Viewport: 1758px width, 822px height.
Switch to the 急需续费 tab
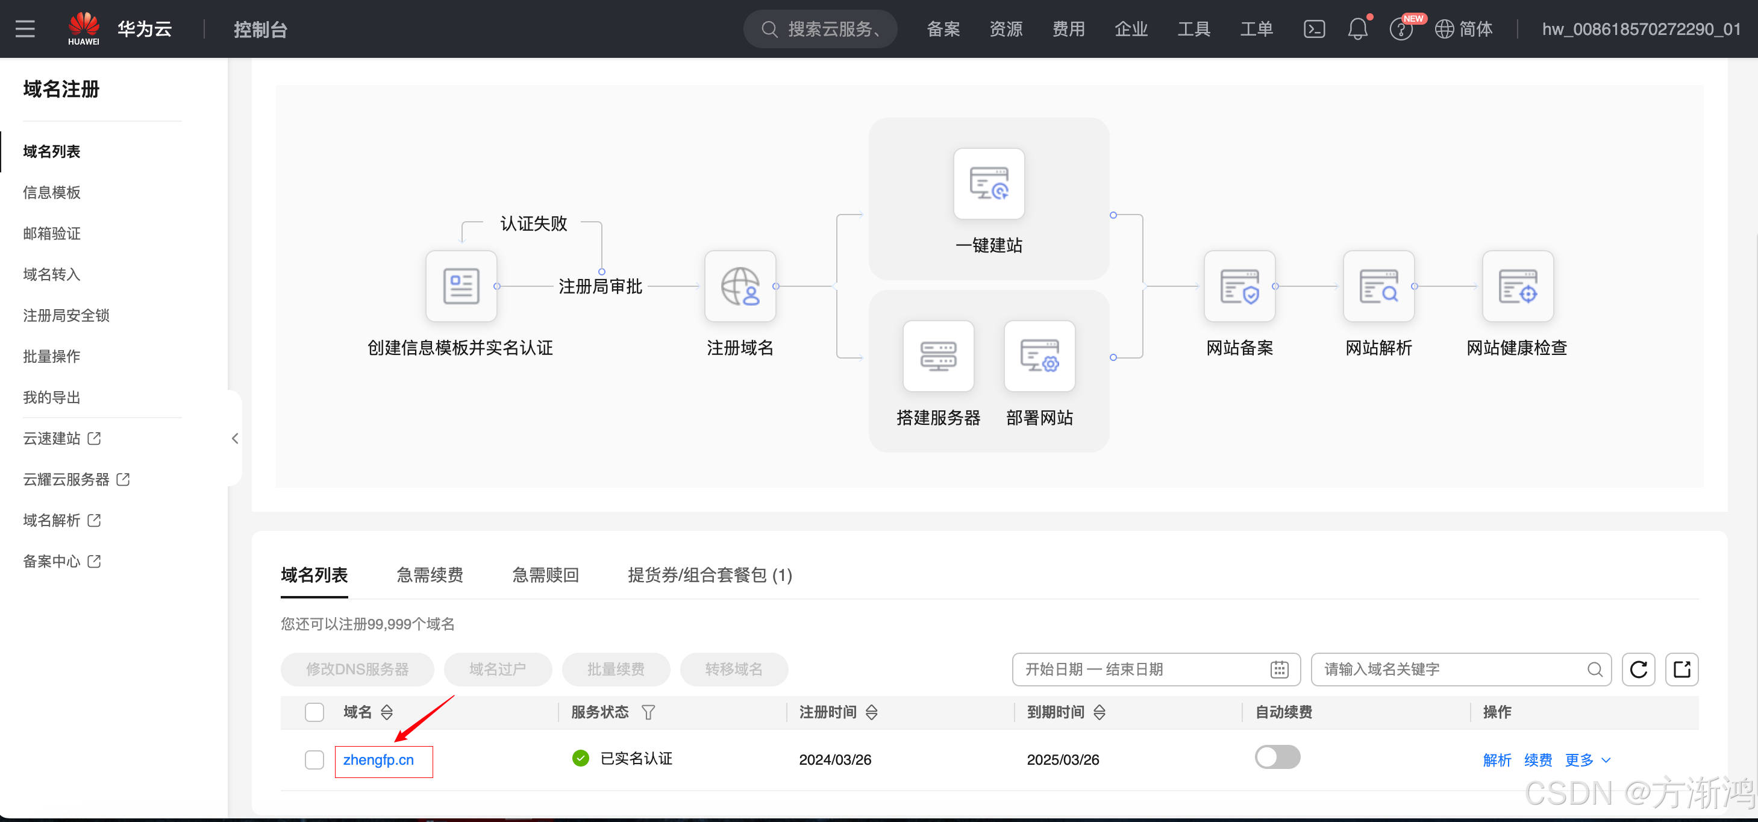[430, 575]
